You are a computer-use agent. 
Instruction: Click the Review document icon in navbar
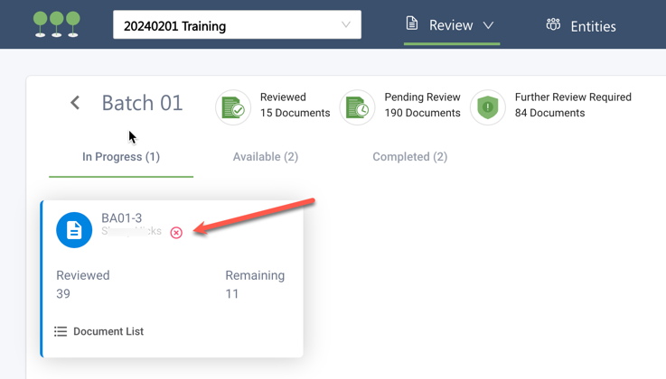[412, 24]
